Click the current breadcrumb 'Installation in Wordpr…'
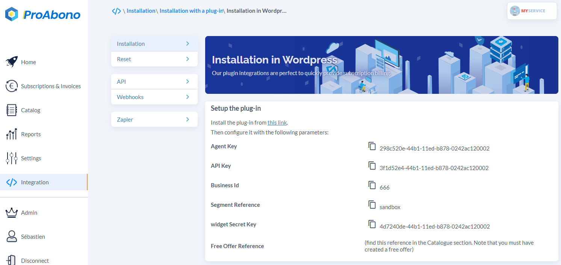 tap(257, 11)
